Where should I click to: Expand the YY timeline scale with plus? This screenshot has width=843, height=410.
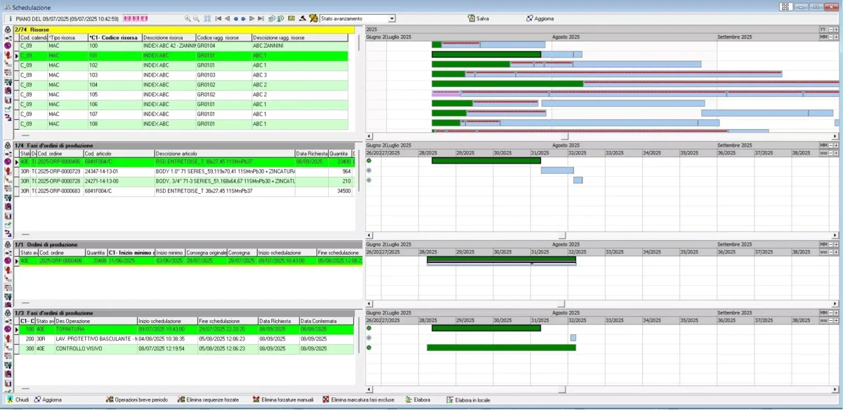(836, 29)
